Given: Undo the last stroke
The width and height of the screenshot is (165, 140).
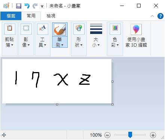Looking at the screenshot, I should point(27,6).
